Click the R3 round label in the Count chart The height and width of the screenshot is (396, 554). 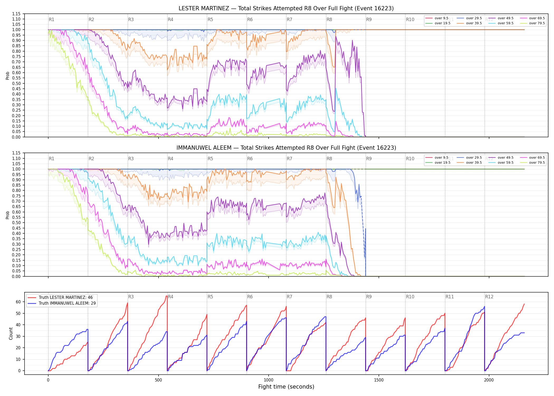tap(131, 297)
